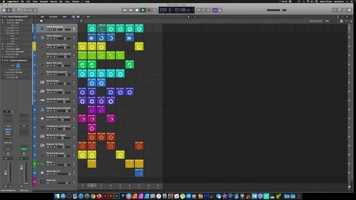
Task: Click the master volume slider in the control bar
Action: pos(276,10)
